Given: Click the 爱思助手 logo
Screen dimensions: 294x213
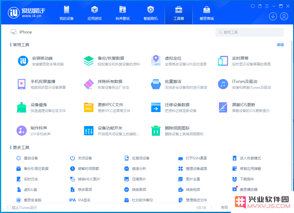Looking at the screenshot, I should click(x=27, y=13).
